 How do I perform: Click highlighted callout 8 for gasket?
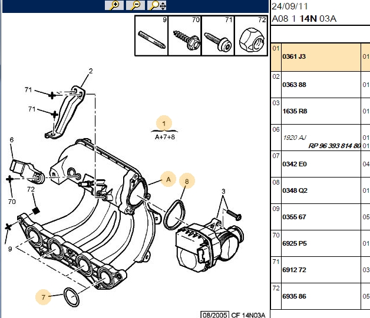click(x=187, y=181)
